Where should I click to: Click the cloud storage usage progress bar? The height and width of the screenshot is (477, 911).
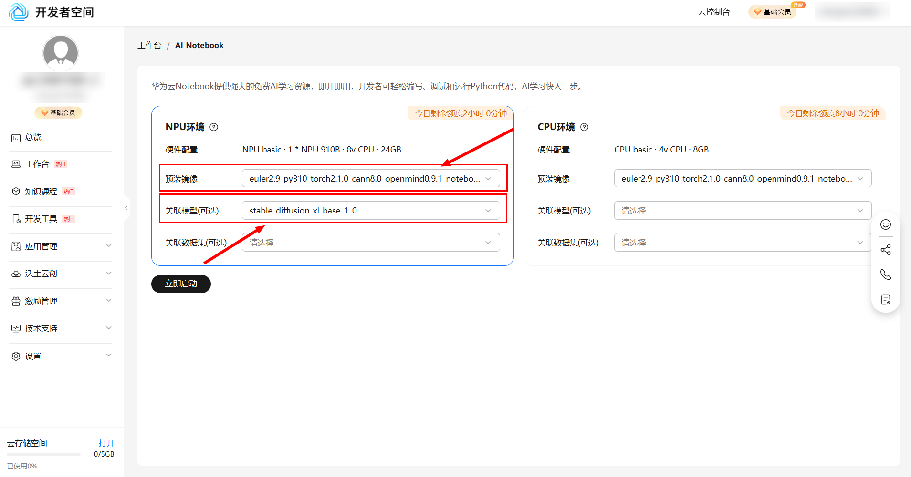[43, 455]
